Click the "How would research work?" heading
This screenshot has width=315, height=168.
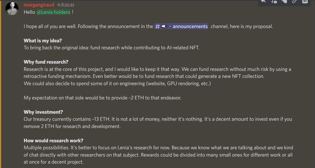click(53, 140)
